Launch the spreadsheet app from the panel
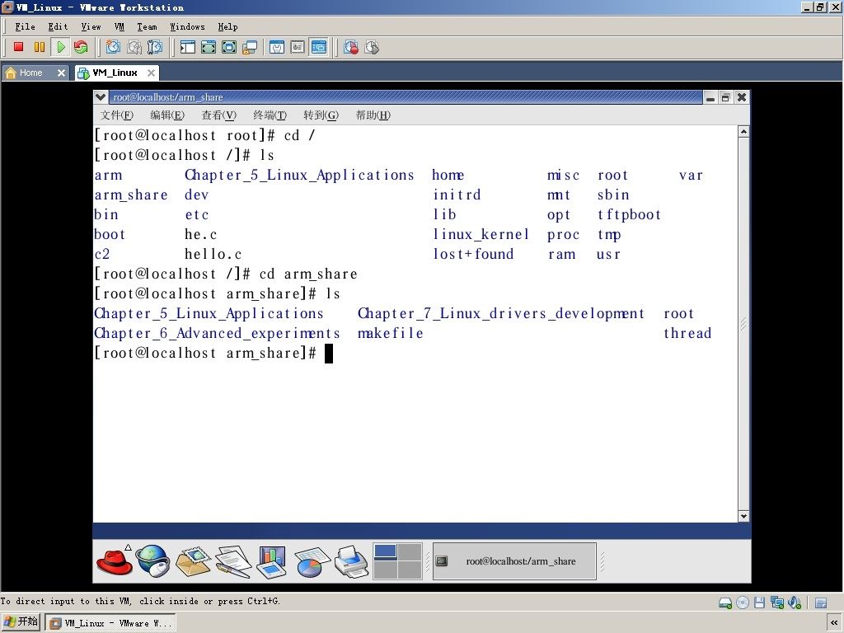 pos(312,560)
